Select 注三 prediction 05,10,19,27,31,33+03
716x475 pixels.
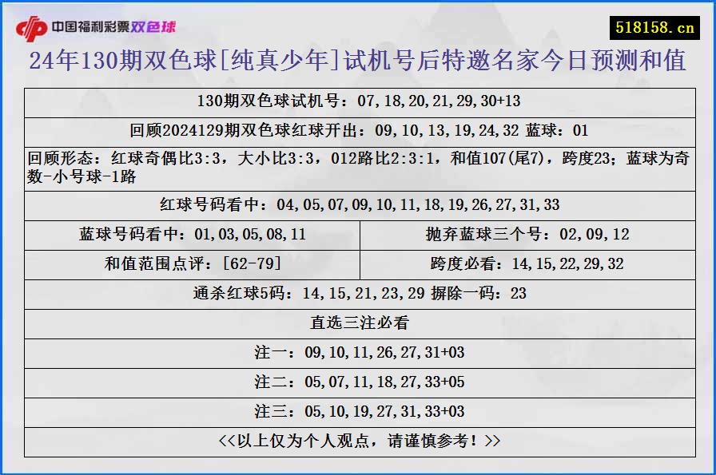point(358,413)
